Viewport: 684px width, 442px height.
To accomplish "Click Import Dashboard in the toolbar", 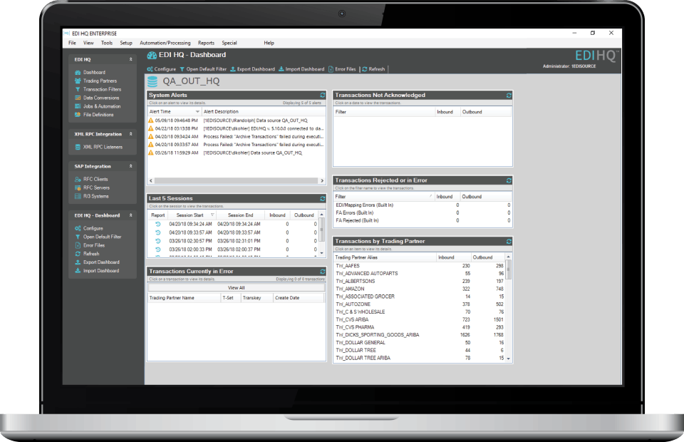I will pyautogui.click(x=301, y=69).
